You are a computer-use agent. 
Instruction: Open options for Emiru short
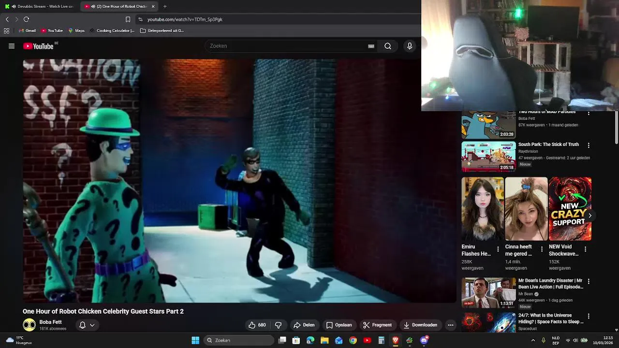click(x=498, y=249)
